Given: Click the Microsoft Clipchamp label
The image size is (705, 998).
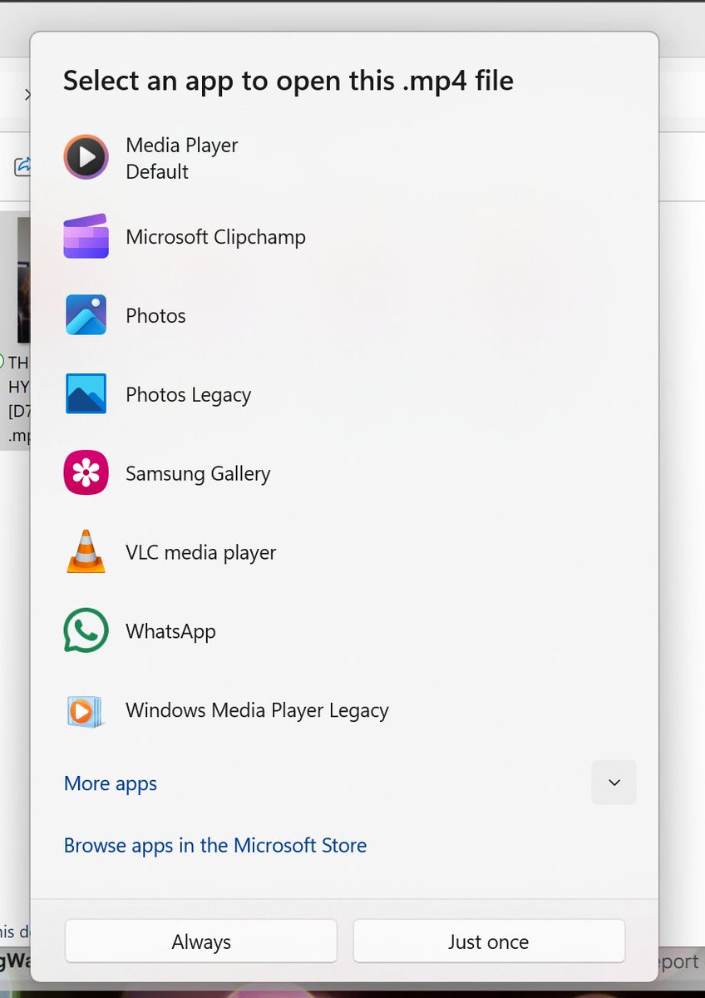Looking at the screenshot, I should tap(215, 237).
